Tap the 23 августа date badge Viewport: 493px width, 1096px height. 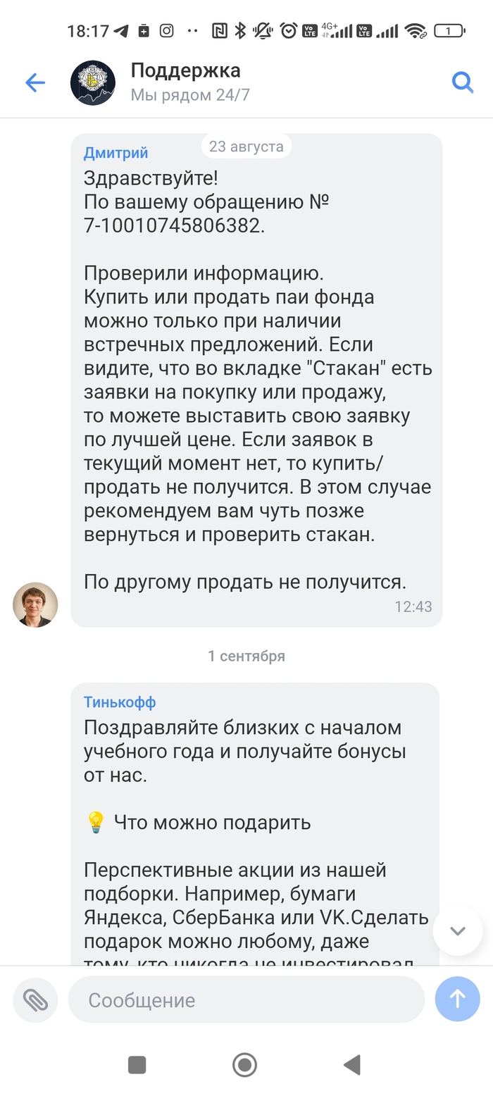point(246,147)
